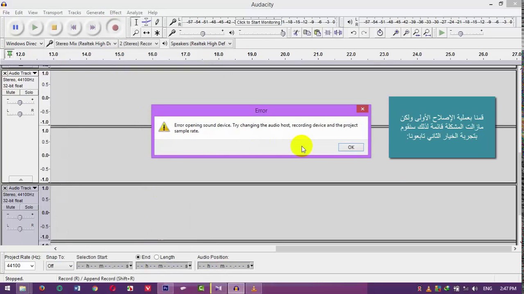The image size is (524, 294).
Task: Click the Fit Selection zoom icon
Action: point(416,33)
